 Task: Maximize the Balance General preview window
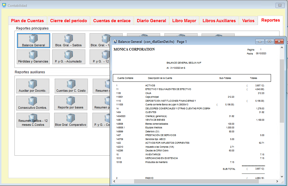click(269, 41)
